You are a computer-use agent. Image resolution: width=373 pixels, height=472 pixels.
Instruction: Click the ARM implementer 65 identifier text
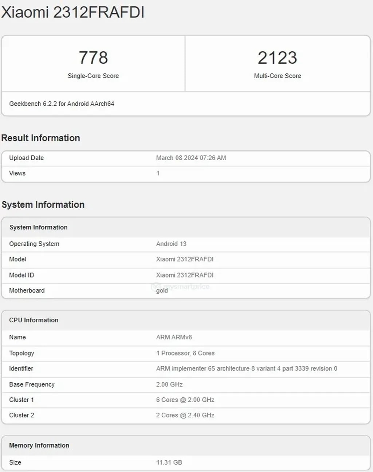click(247, 368)
